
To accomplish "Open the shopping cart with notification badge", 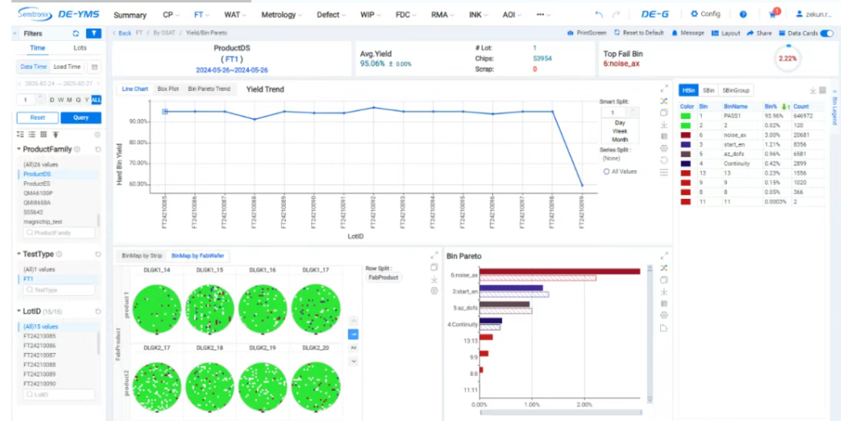I will tap(773, 15).
